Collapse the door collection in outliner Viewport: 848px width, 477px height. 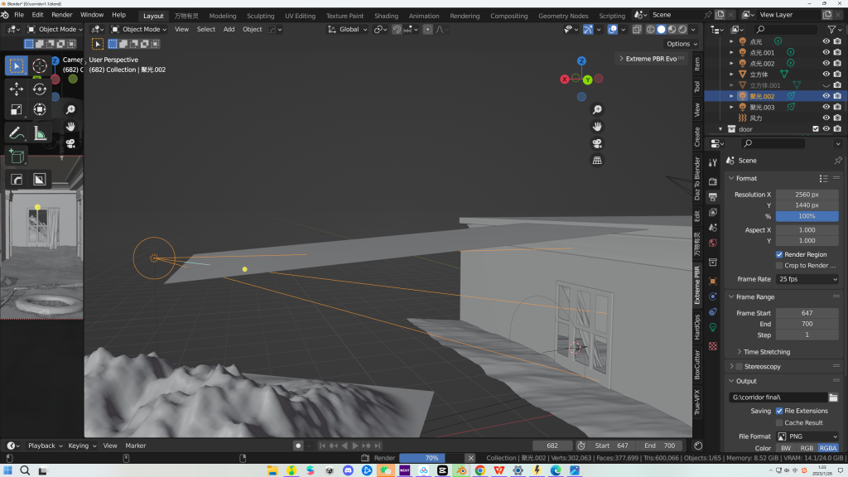(720, 129)
